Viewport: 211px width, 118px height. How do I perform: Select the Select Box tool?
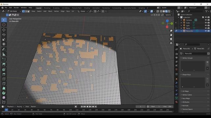(x=4, y=20)
